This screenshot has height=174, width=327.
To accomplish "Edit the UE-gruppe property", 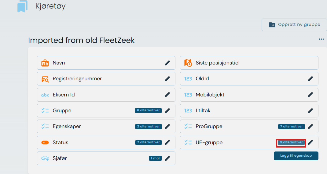I will pos(310,142).
